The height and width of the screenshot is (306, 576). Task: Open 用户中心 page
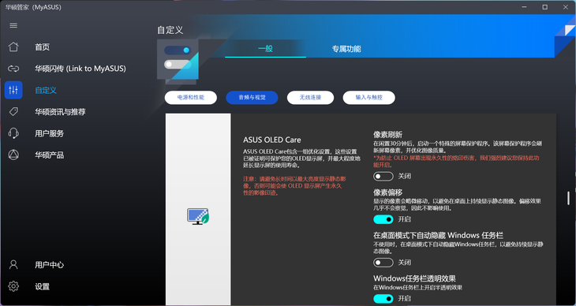tap(49, 264)
